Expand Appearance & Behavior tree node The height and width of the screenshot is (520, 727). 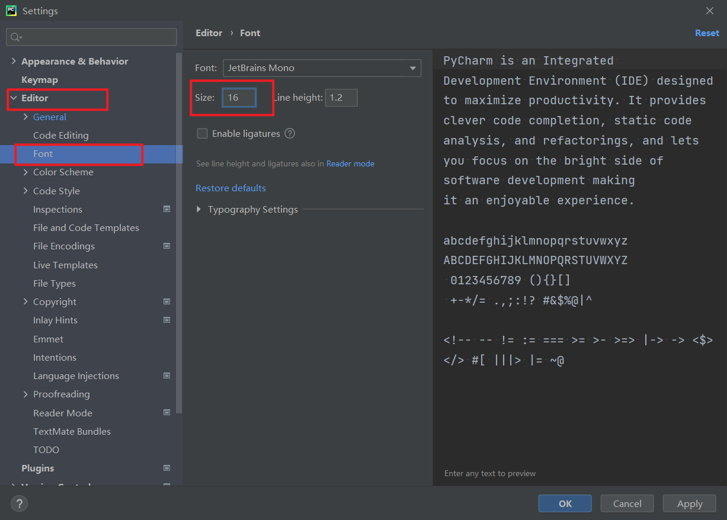(14, 61)
